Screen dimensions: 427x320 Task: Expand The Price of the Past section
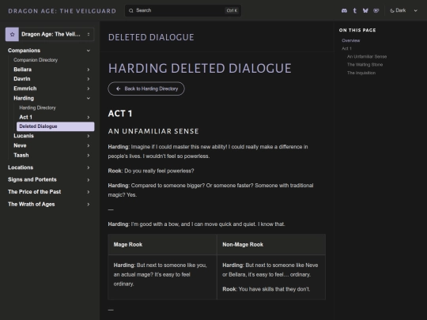click(49, 192)
